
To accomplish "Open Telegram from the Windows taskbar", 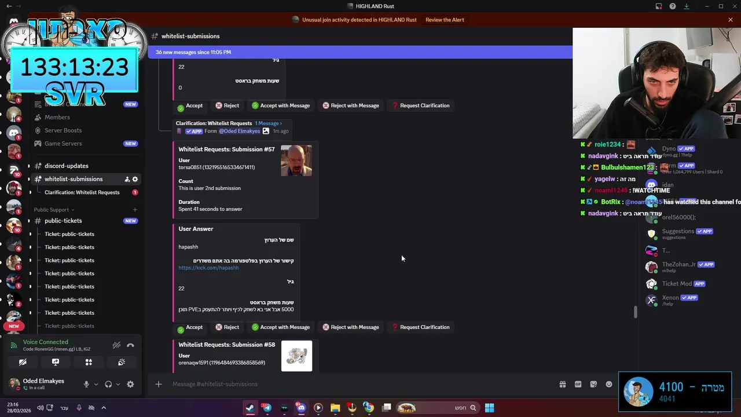I will click(267, 408).
